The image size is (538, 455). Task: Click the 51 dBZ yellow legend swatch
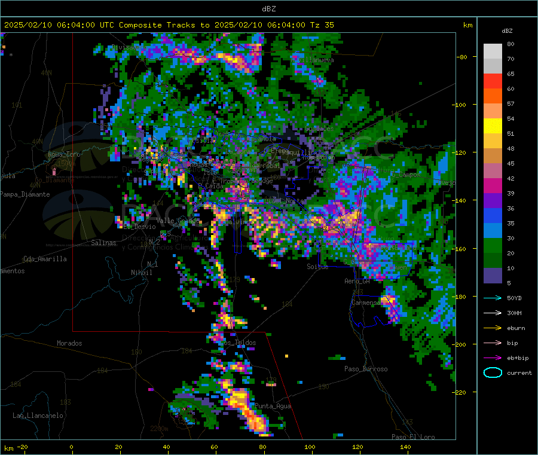[x=493, y=126]
